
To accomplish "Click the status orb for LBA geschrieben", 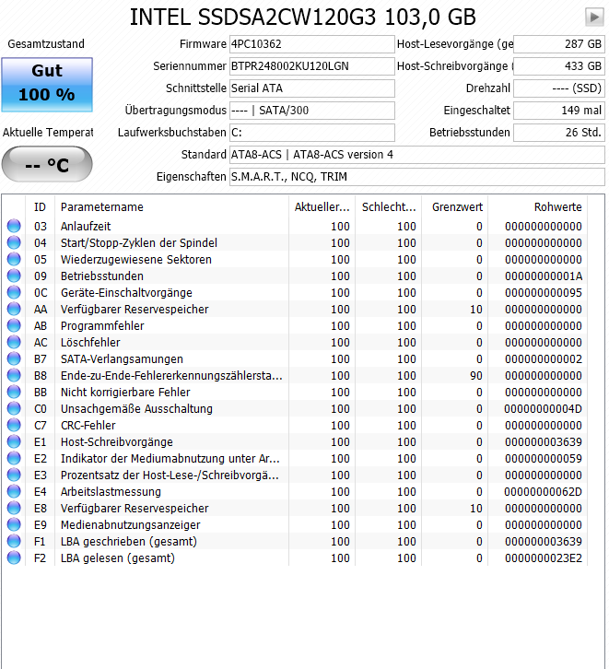I will (x=14, y=542).
